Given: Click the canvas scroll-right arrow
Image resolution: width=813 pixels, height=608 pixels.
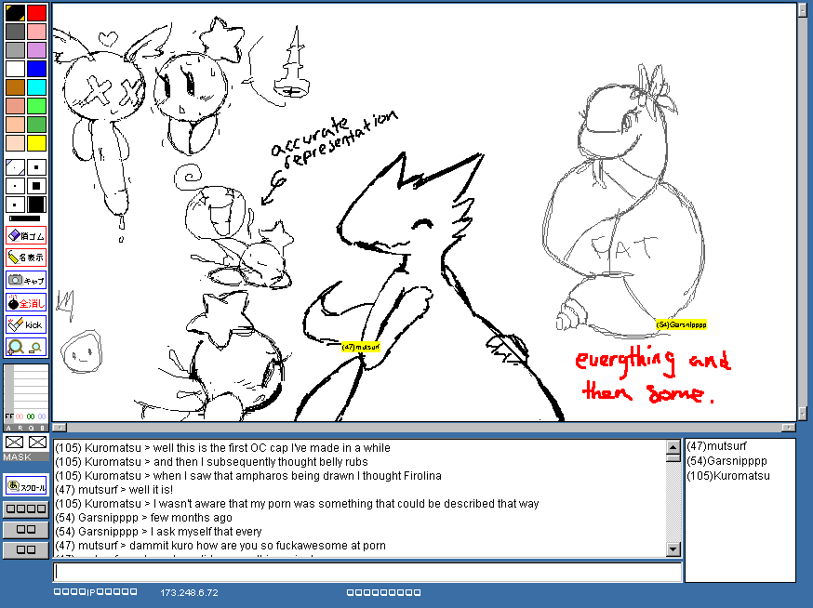Looking at the screenshot, I should 789,428.
